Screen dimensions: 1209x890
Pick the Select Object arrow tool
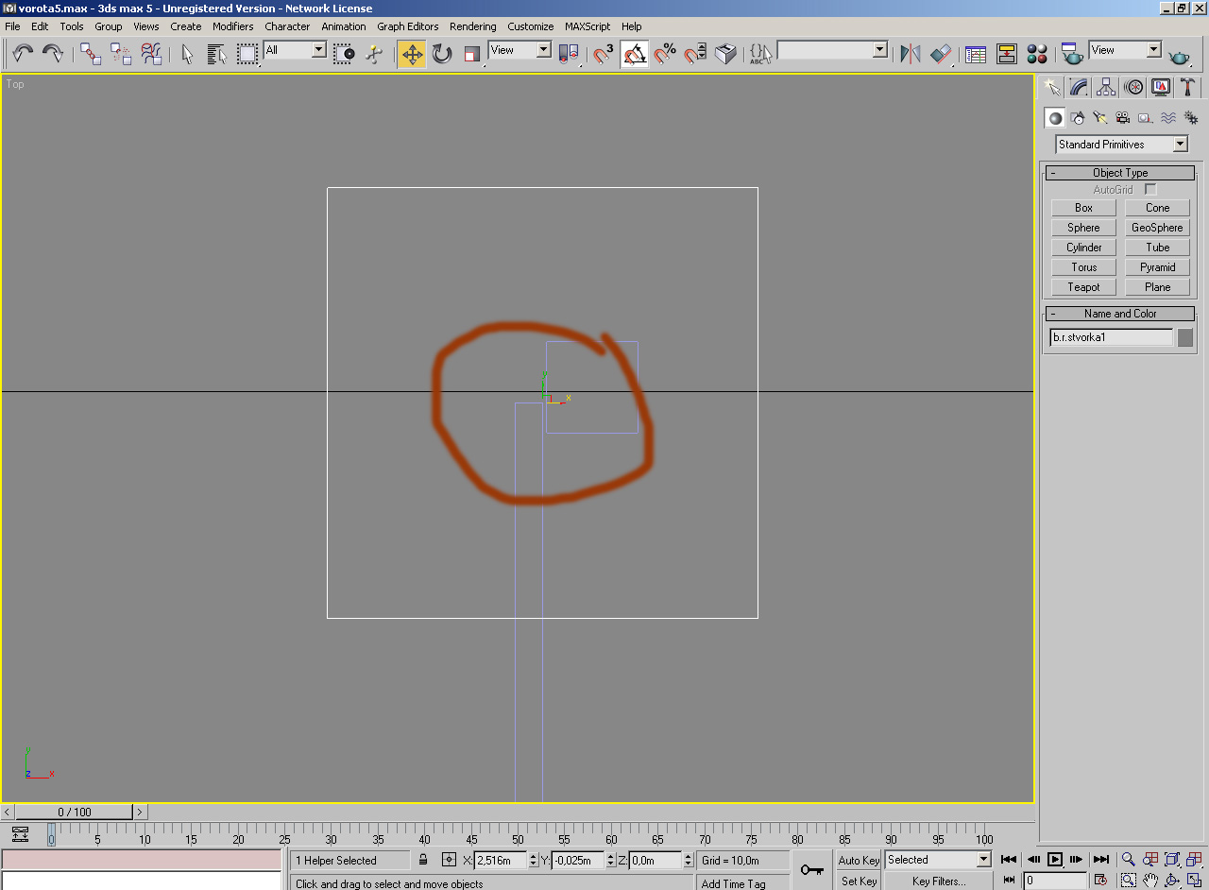[x=187, y=54]
